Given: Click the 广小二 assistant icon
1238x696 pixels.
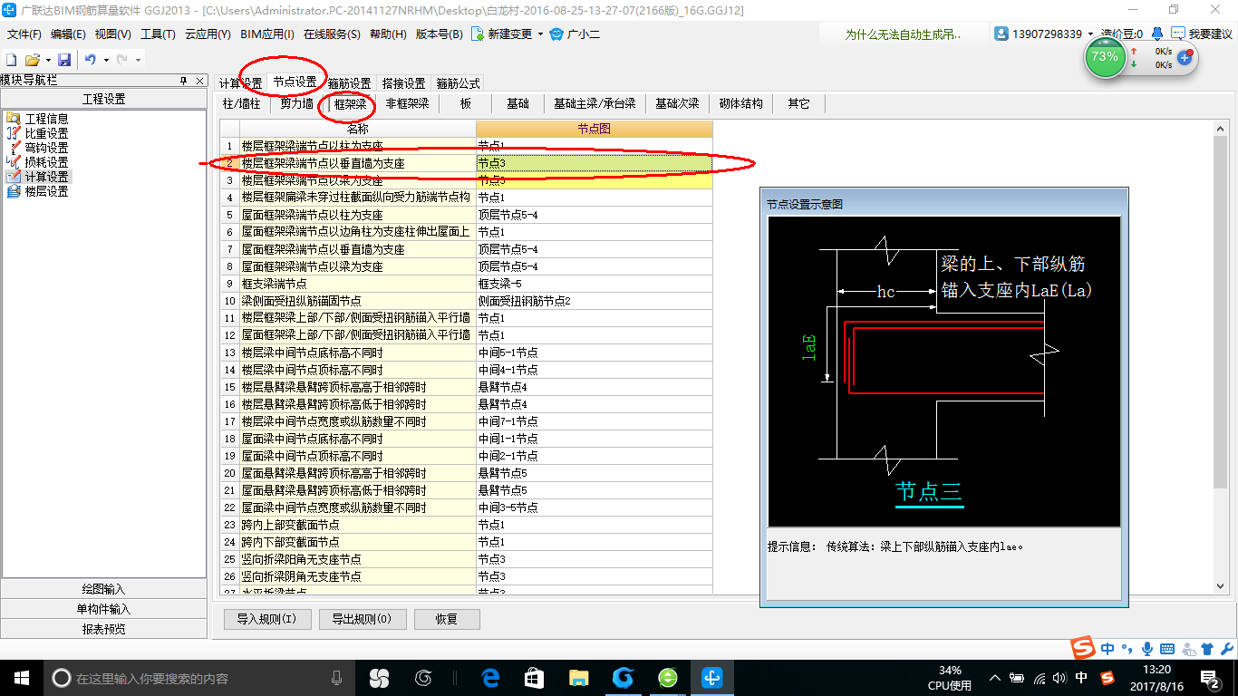Looking at the screenshot, I should (557, 34).
